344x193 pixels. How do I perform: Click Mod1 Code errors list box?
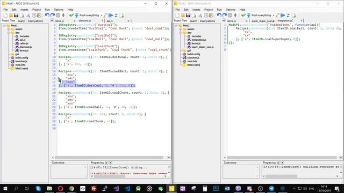(69, 172)
